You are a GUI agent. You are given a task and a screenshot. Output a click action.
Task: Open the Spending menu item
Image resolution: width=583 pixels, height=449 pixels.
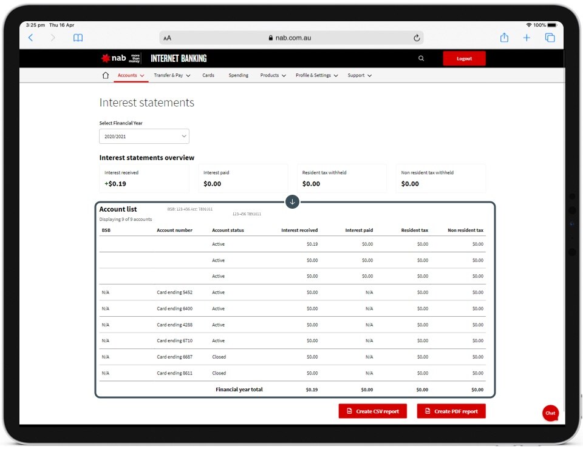(x=238, y=76)
